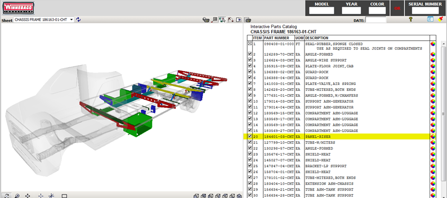
Task: Click the sixth cube view preset icon
Action: pos(232,196)
